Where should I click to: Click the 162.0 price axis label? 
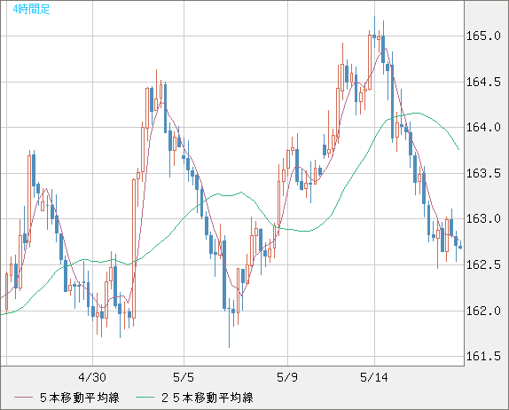[483, 311]
